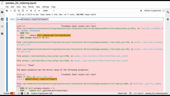Screen dimensions: 170x96
Task: Run the selected cell with the play icon
Action: 27,11
